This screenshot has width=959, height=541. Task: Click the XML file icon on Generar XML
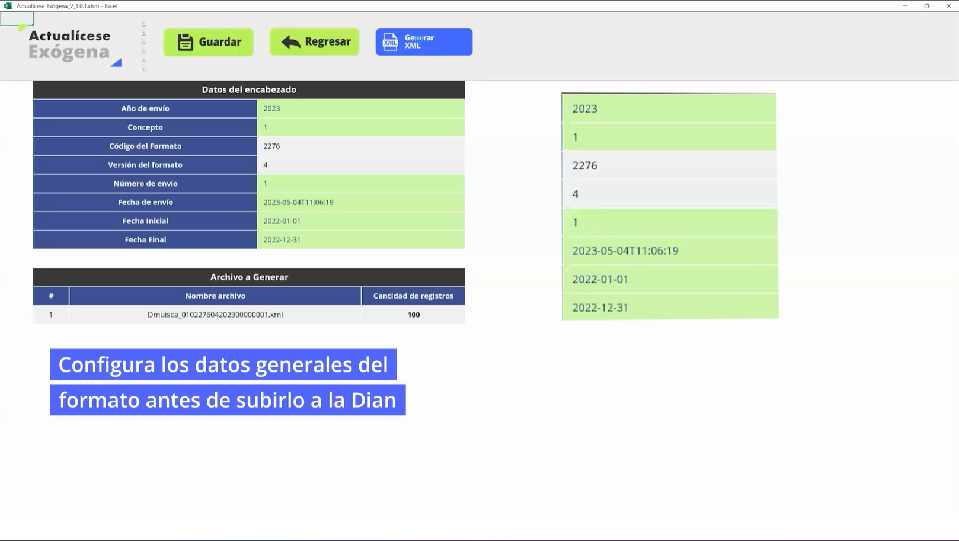(390, 41)
